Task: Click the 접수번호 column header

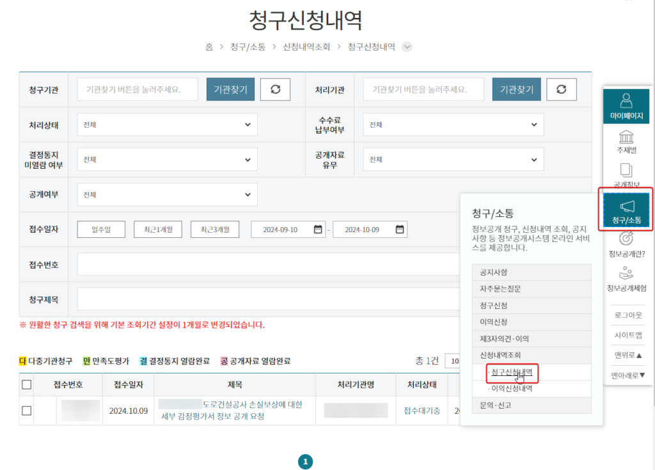Action: click(x=68, y=384)
